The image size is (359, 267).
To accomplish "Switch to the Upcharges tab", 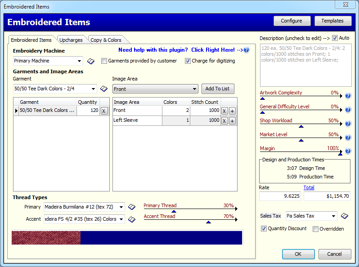I will (71, 40).
